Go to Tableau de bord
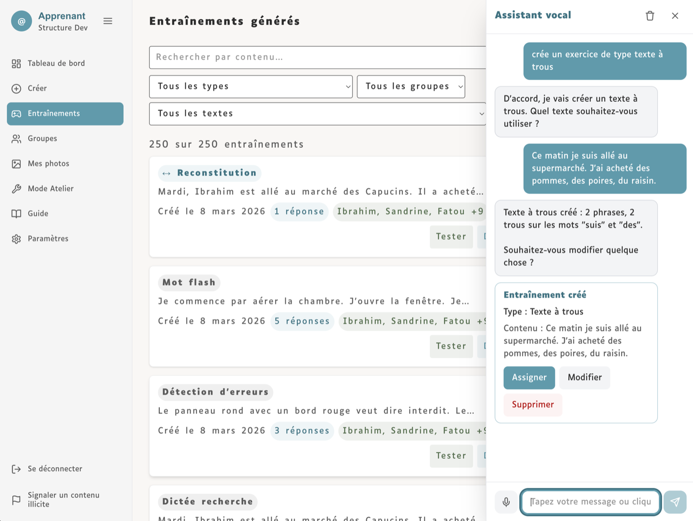693x521 pixels. pos(56,63)
